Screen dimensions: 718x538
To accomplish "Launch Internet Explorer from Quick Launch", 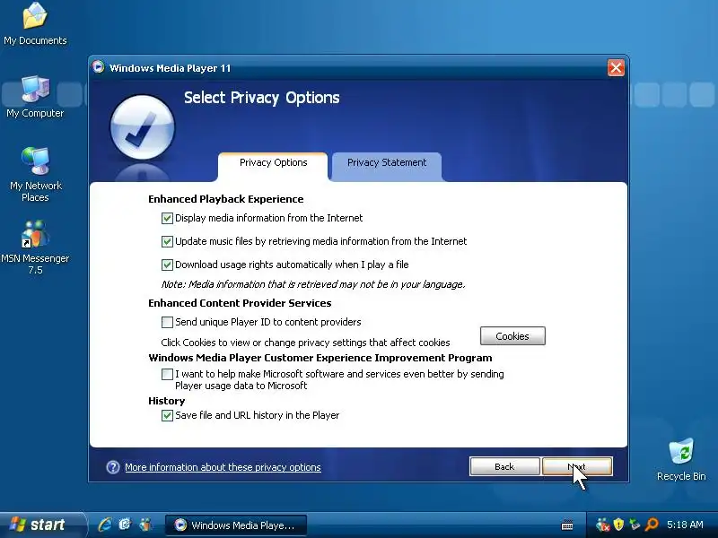I will coord(105,525).
